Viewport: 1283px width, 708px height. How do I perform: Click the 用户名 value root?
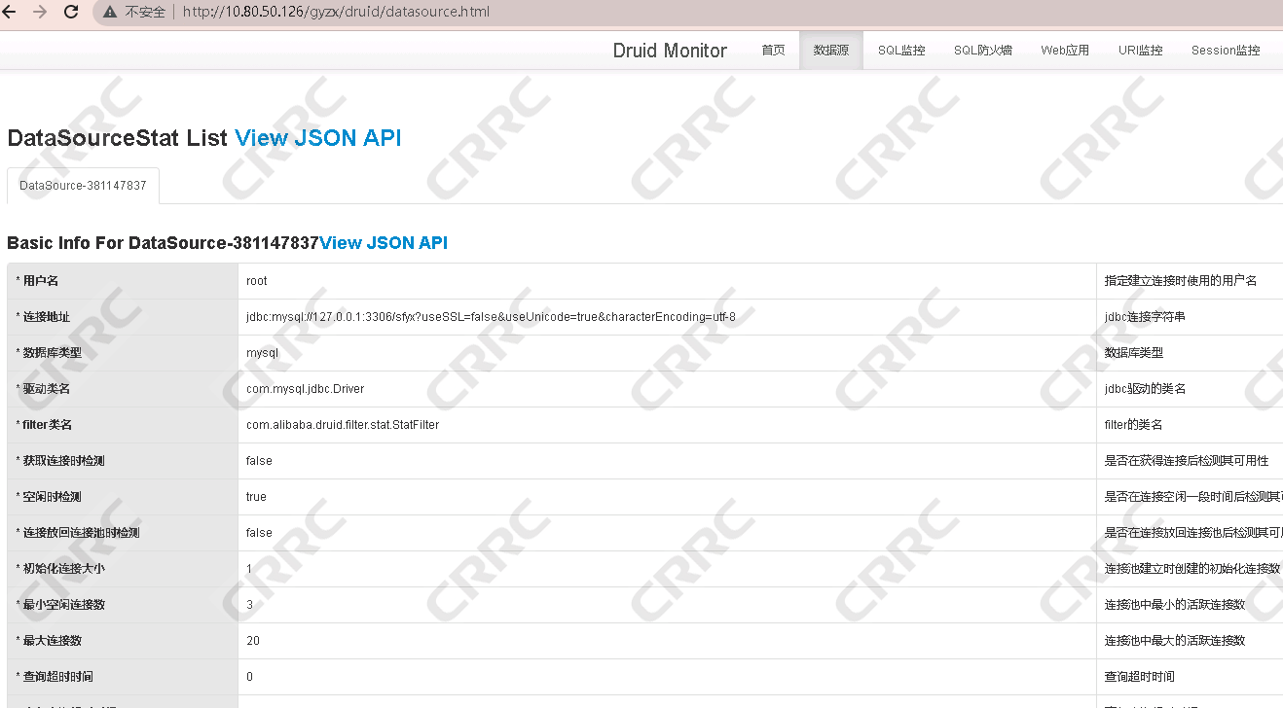[x=257, y=281]
